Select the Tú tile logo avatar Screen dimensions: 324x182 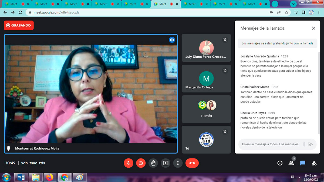coord(206,140)
